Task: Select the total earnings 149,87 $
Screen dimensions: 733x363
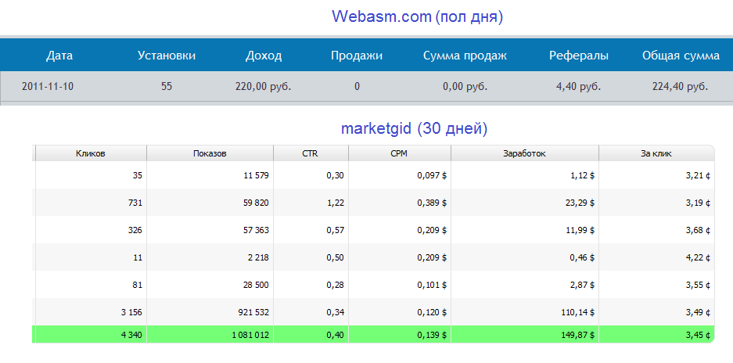Action: click(x=578, y=335)
